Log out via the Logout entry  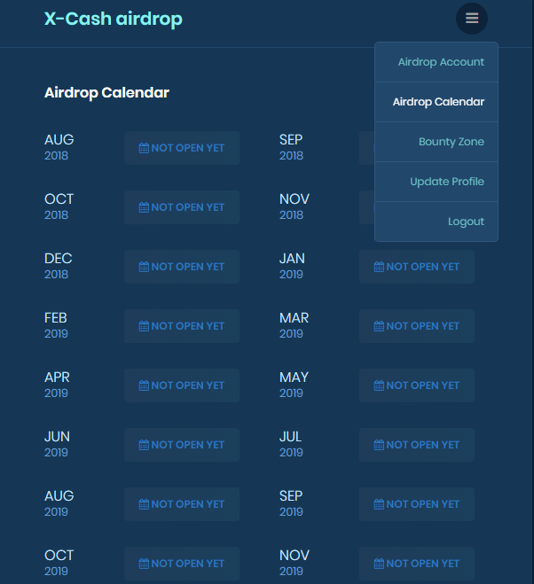[x=436, y=222]
